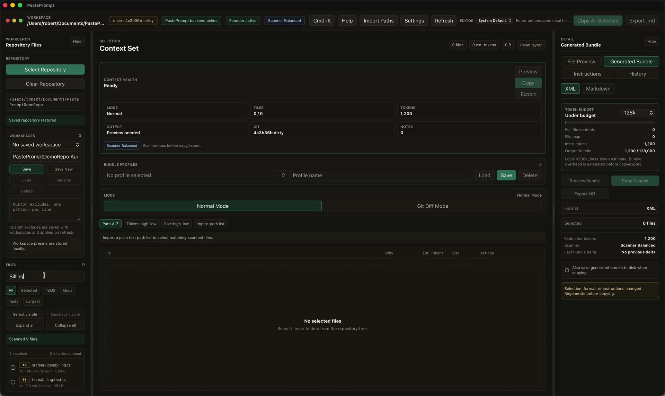665x396 pixels.
Task: Click workspace Save button
Action: click(x=27, y=169)
